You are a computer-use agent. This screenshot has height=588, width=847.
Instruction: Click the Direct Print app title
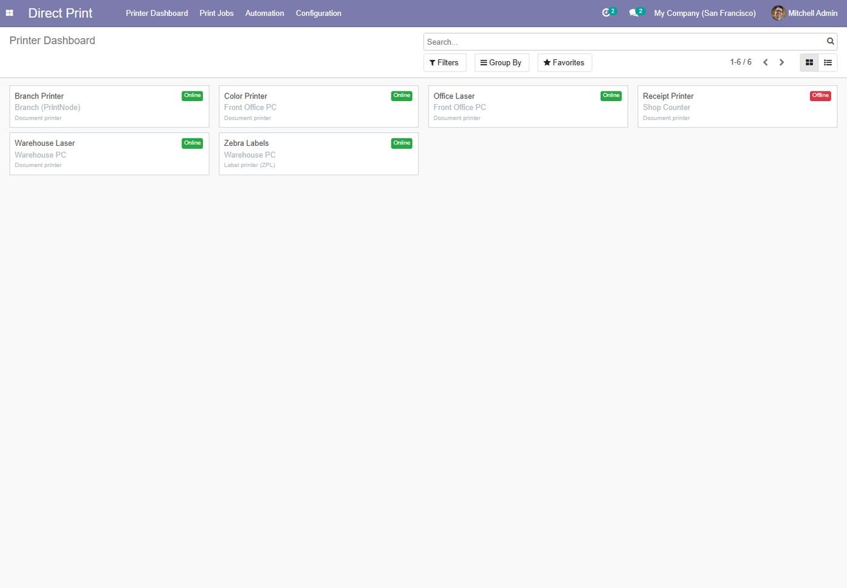60,13
